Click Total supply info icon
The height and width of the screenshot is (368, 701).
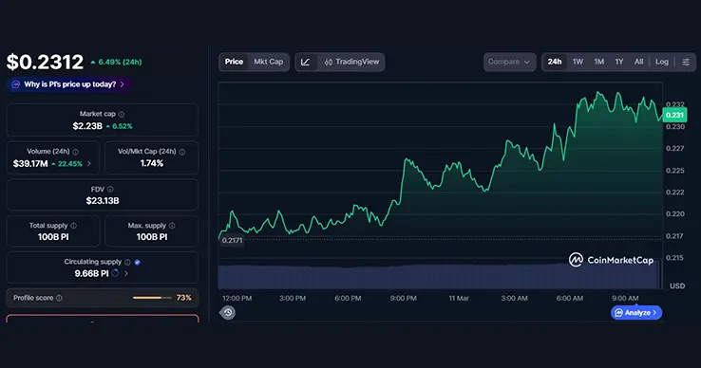73,226
